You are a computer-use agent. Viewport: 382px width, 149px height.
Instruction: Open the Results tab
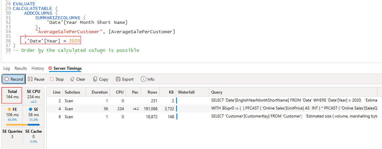tap(21, 68)
